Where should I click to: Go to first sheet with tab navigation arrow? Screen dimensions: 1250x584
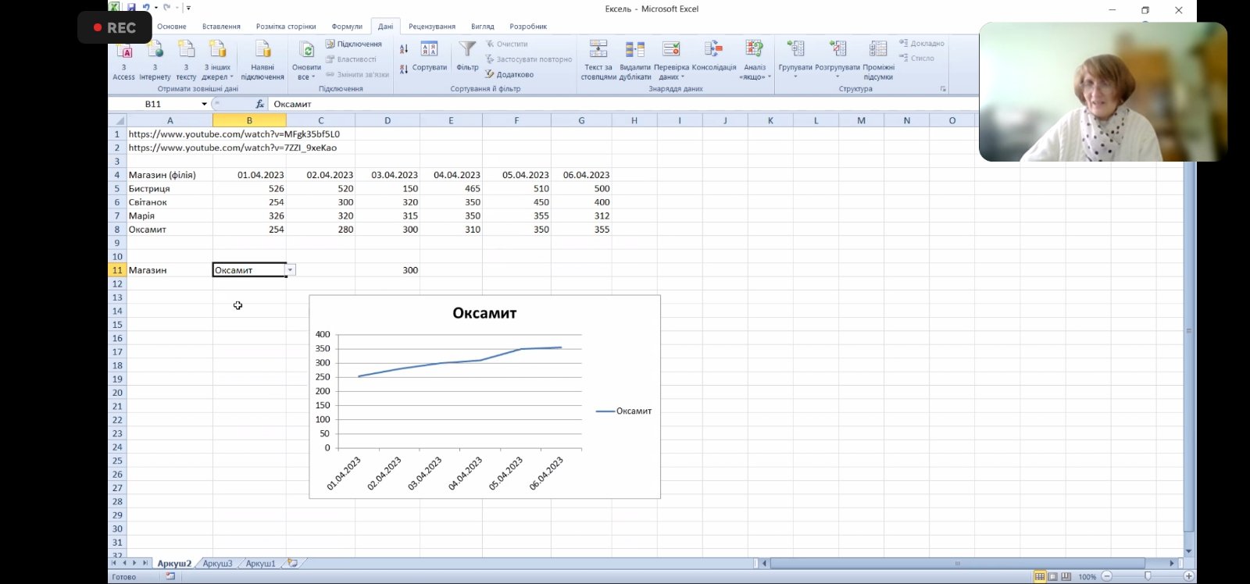coord(114,563)
